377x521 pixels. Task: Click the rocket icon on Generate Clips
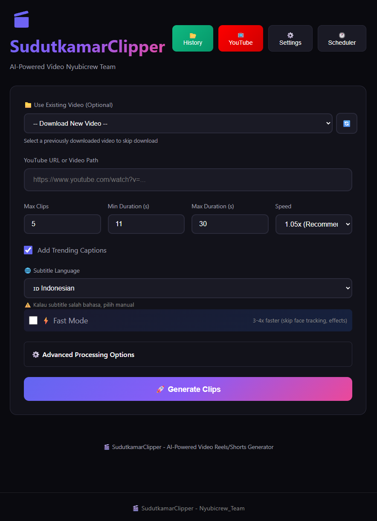pyautogui.click(x=160, y=389)
